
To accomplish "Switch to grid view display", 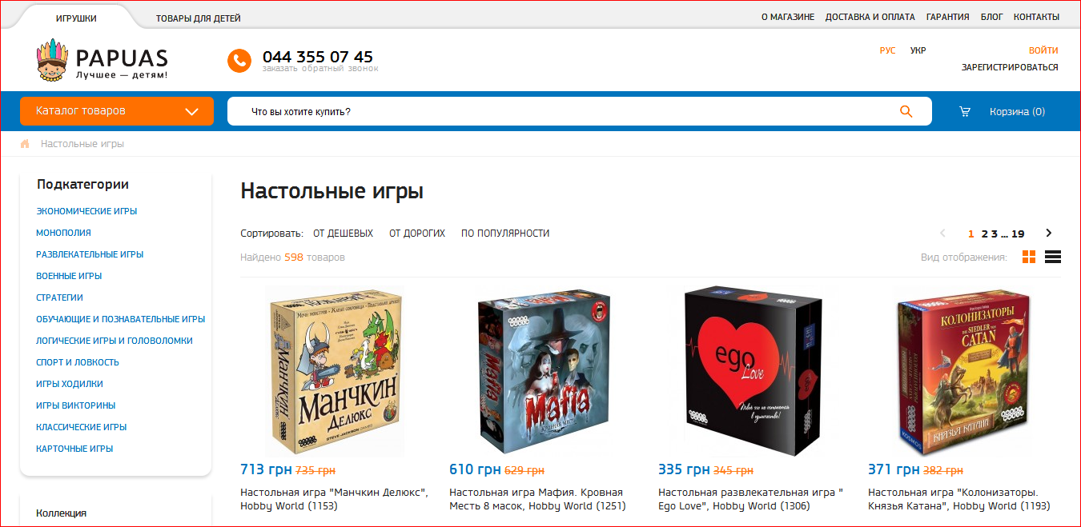I will (x=1029, y=257).
